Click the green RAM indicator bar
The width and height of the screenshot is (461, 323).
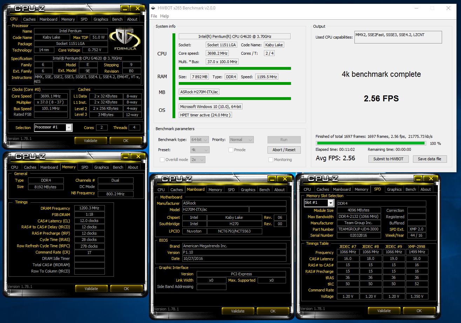coord(235,83)
